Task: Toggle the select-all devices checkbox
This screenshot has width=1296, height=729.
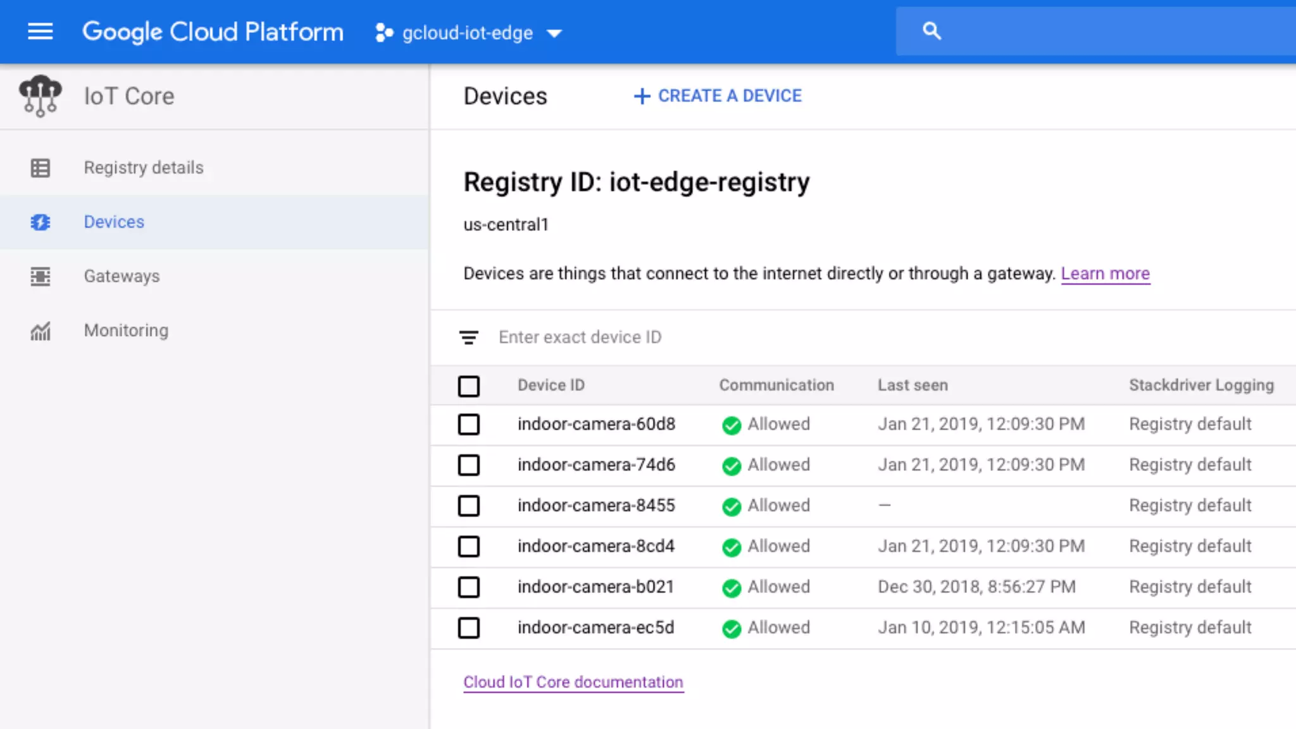Action: point(469,385)
